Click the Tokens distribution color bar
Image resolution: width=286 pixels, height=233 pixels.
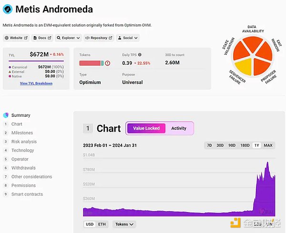91,63
